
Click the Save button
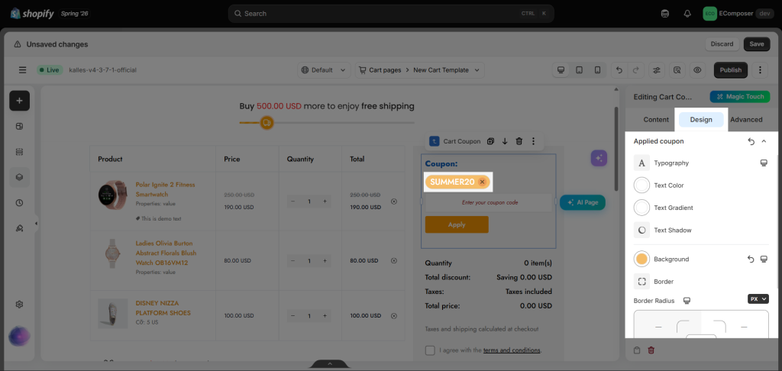point(757,44)
